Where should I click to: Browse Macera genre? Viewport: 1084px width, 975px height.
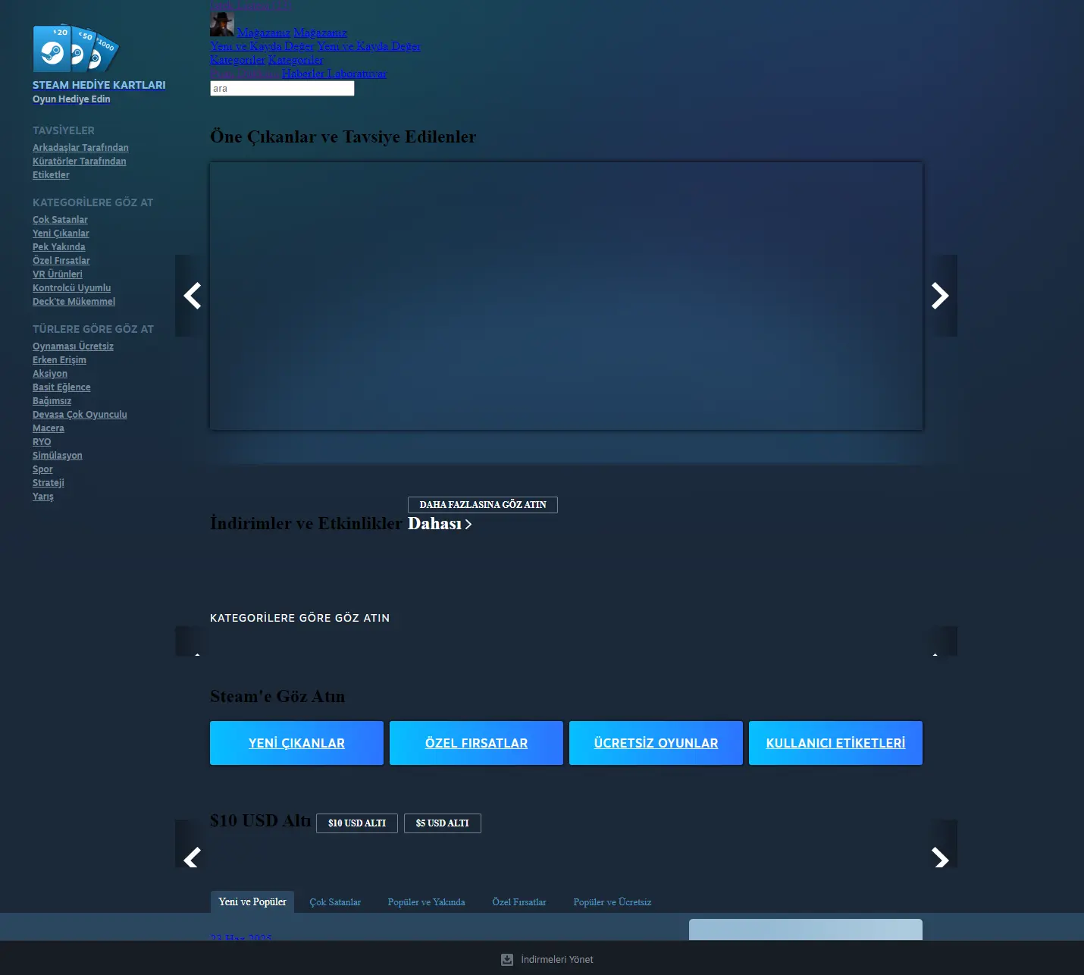pyautogui.click(x=49, y=428)
